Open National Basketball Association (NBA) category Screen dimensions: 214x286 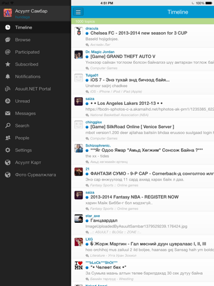click(119, 115)
